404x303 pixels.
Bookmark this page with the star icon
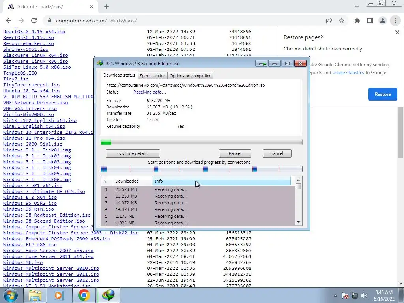click(342, 21)
